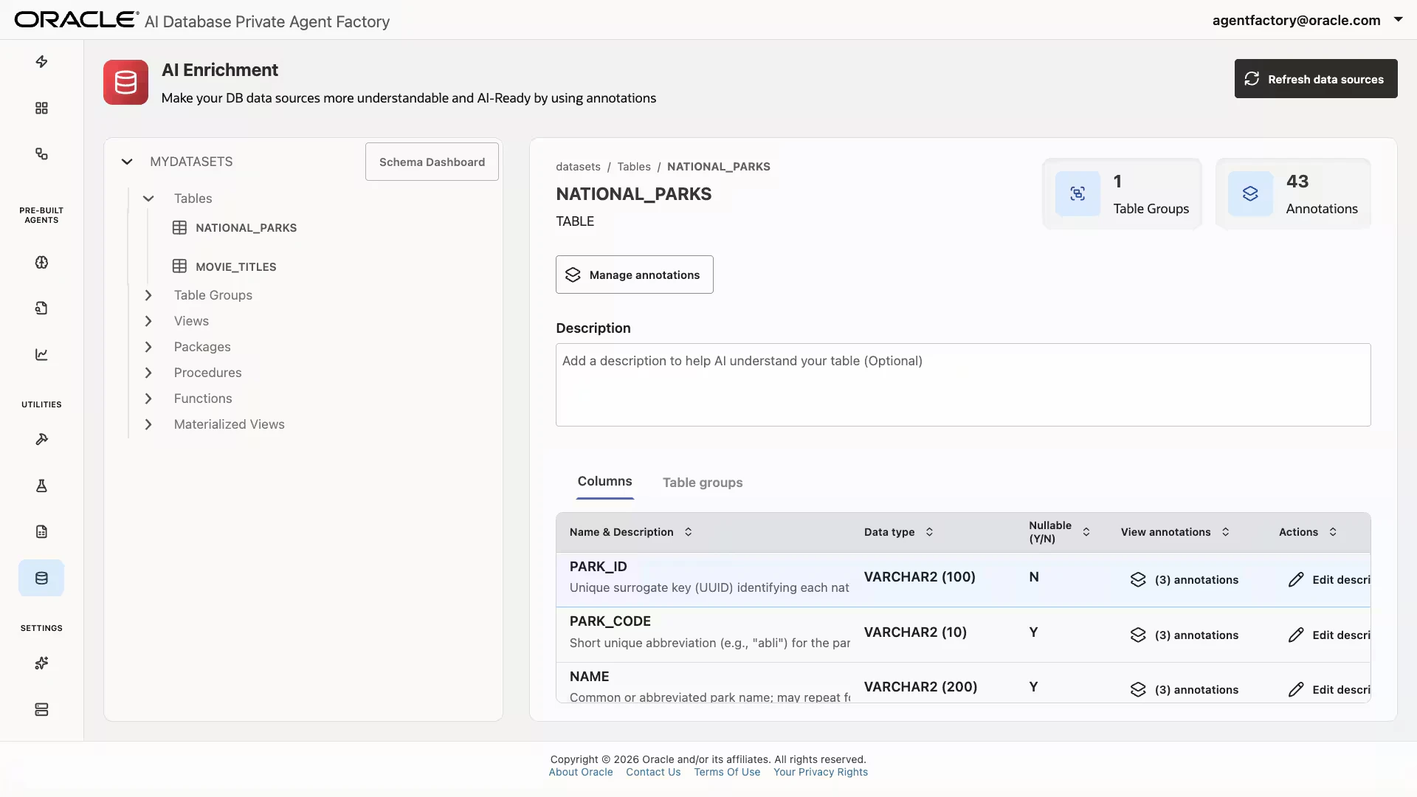Open the About Oracle link
The width and height of the screenshot is (1417, 797).
[x=581, y=772]
